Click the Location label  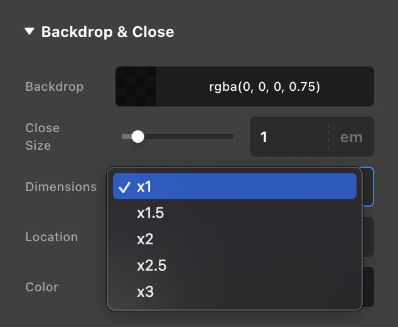[x=51, y=237]
